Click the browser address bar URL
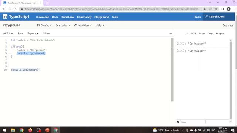This screenshot has height=133, width=237. 112,9
